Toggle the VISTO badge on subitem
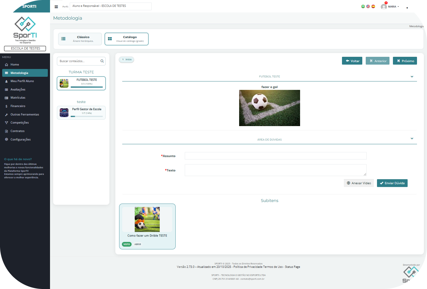 tap(127, 244)
